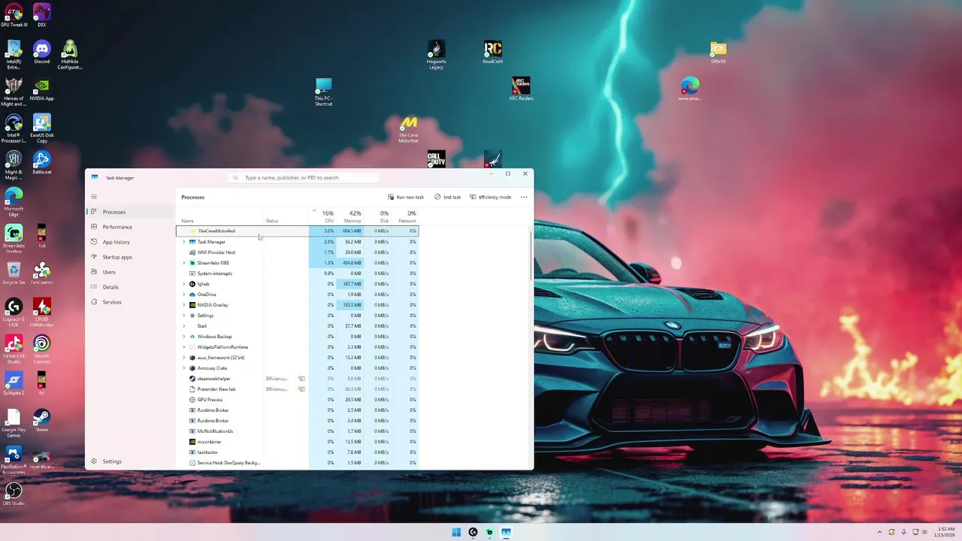
Task: Select the Steam desktop icon
Action: coord(42,420)
